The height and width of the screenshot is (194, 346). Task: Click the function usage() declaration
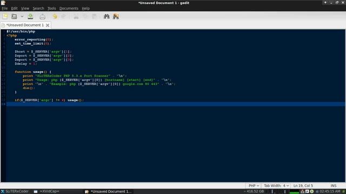coord(33,72)
